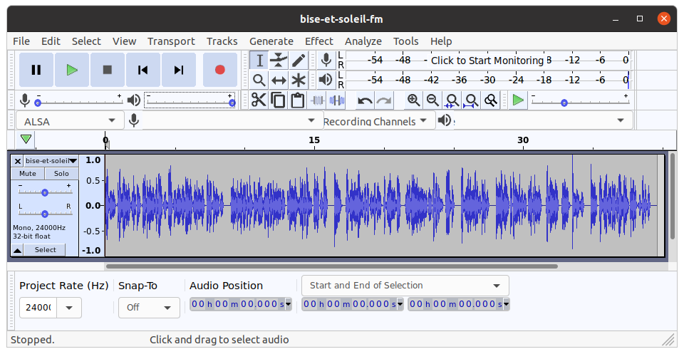The image size is (684, 354).
Task: Open the Tools menu
Action: click(x=405, y=41)
